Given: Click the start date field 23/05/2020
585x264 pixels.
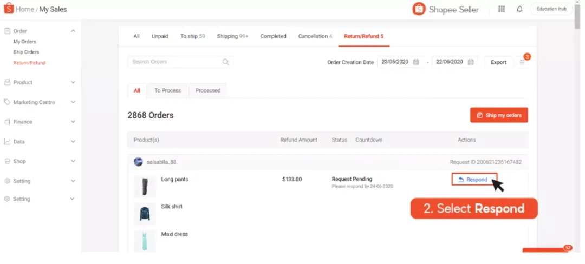Looking at the screenshot, I should pyautogui.click(x=400, y=62).
